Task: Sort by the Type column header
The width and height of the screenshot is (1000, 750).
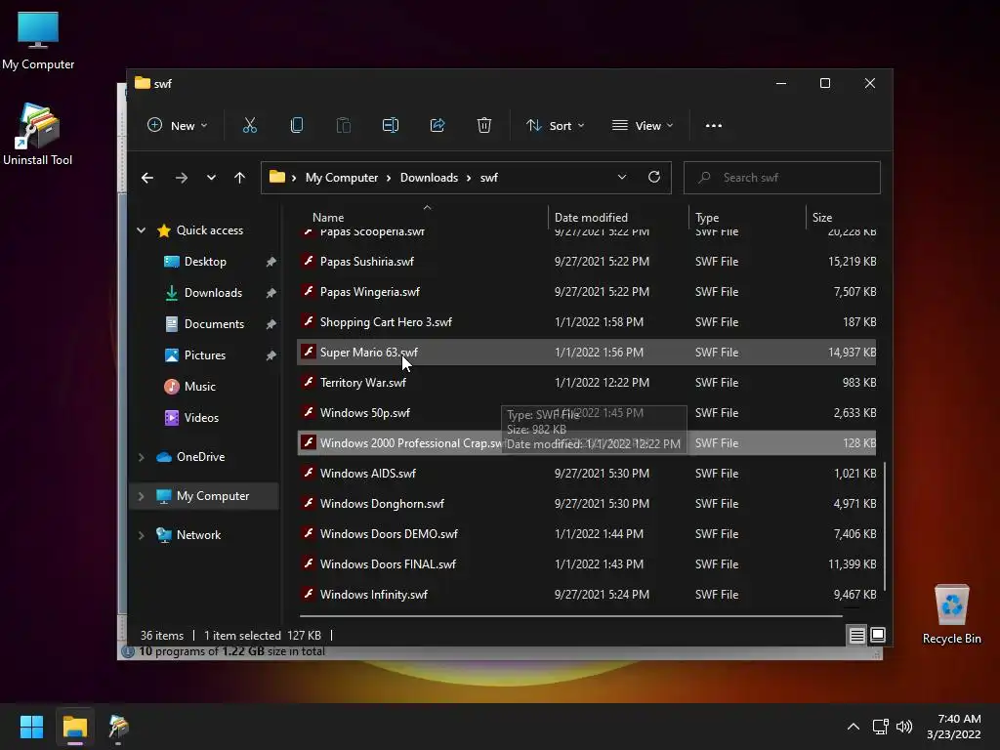Action: (746, 217)
